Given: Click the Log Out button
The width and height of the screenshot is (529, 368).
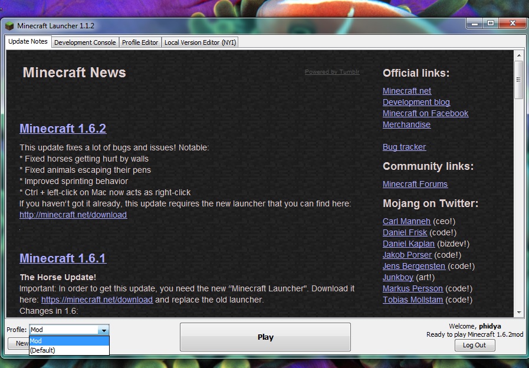Looking at the screenshot, I should pos(474,345).
